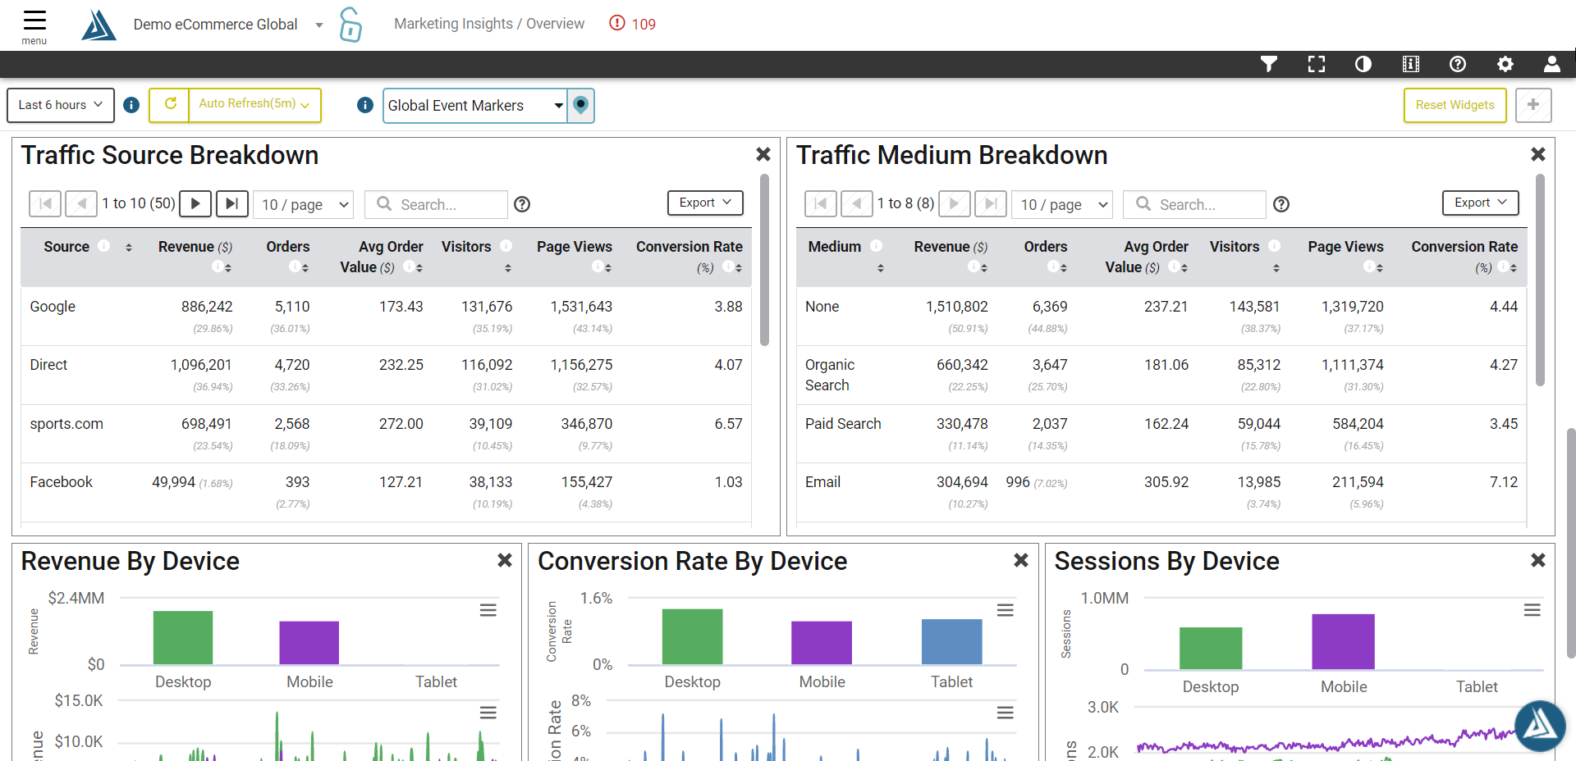Toggle the event marker pin button

581,105
